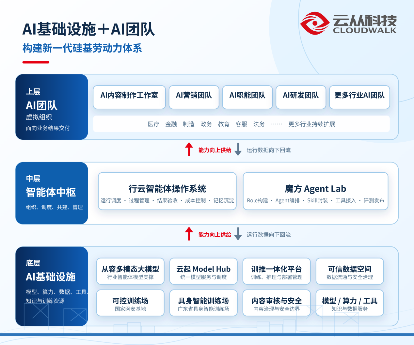Select the AI营销团队 card
Viewport: 414px width, 345px height.
coord(194,97)
